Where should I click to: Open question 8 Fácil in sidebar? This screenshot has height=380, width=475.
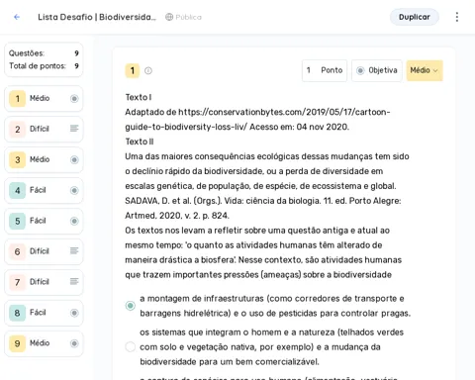click(44, 313)
